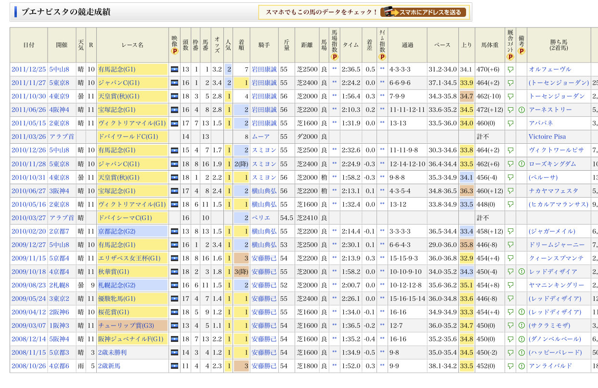Click date link 2010/12/26
Viewport: 598px width, 388px height.
tap(28, 150)
